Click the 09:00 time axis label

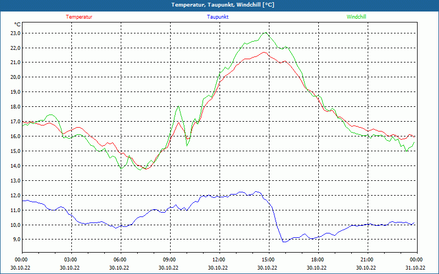click(x=169, y=260)
